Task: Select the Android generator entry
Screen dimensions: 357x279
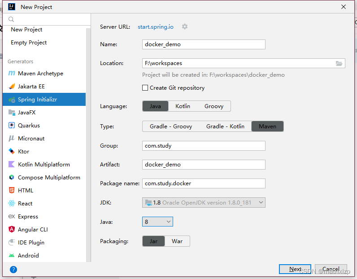Action: click(44, 256)
